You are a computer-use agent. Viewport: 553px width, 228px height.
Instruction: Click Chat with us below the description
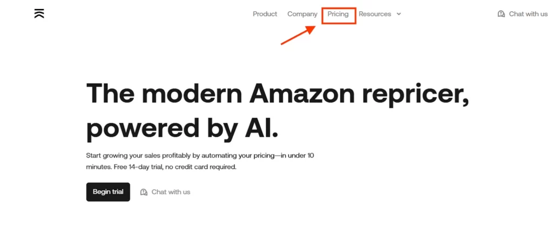[171, 192]
